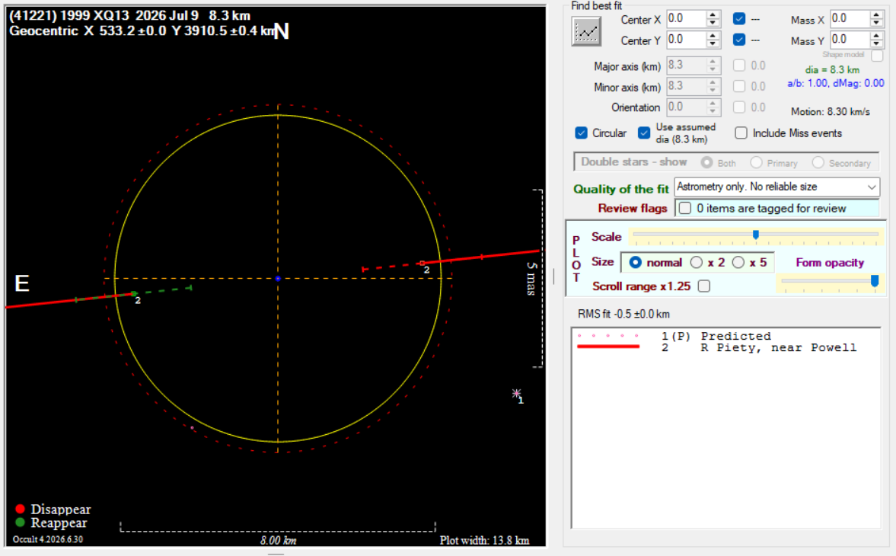896x556 pixels.
Task: Adjust the plot Scale slider handle
Action: pos(755,235)
